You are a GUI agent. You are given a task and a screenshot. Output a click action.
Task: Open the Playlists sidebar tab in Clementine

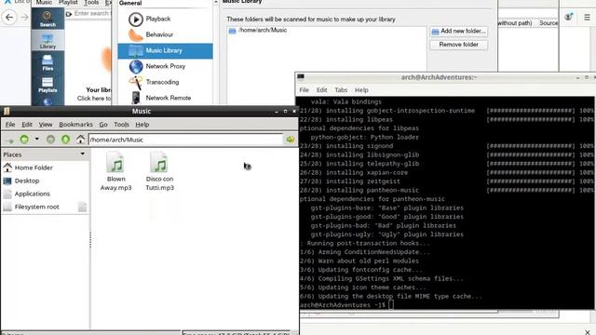pos(47,85)
